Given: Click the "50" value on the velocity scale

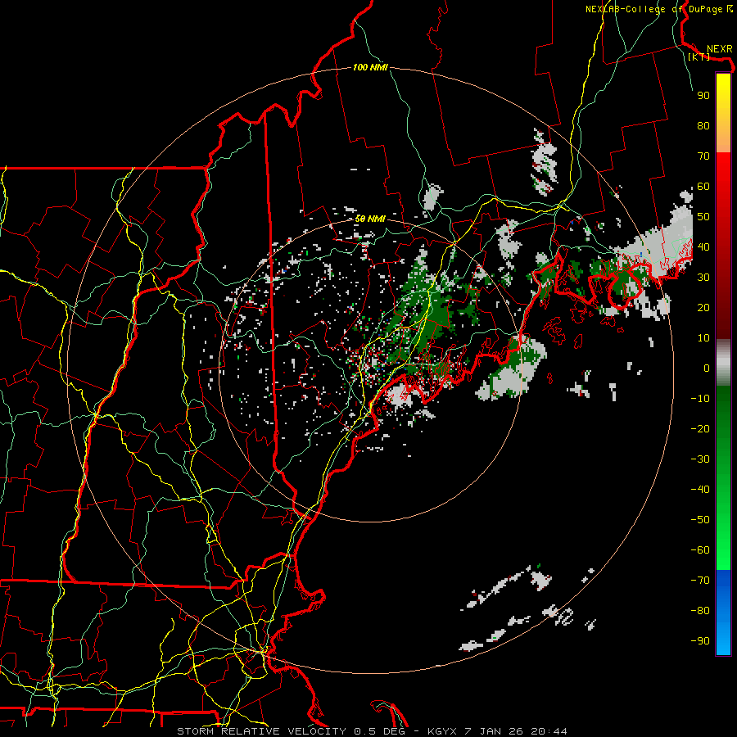Looking at the screenshot, I should 703,217.
